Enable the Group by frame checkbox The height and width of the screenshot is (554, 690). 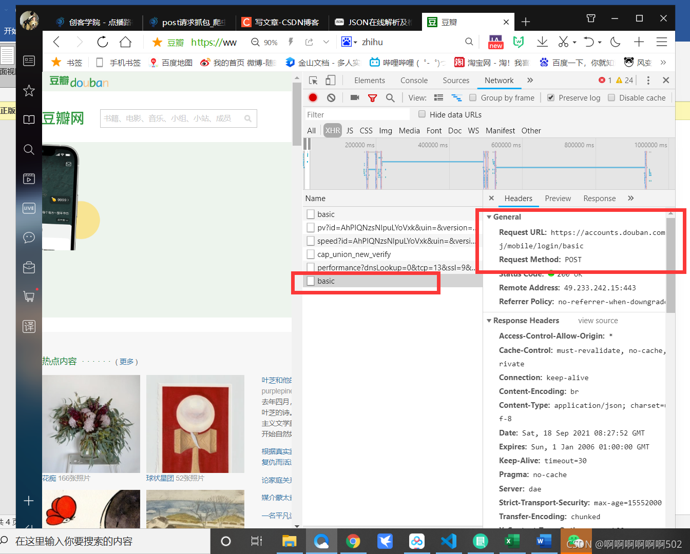tap(472, 97)
